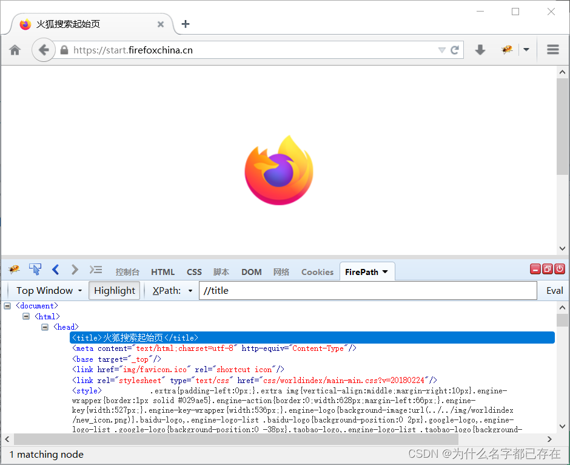Viewport: 570px width, 465px height.
Task: Open Firebug panel menu bug icon
Action: pyautogui.click(x=14, y=270)
